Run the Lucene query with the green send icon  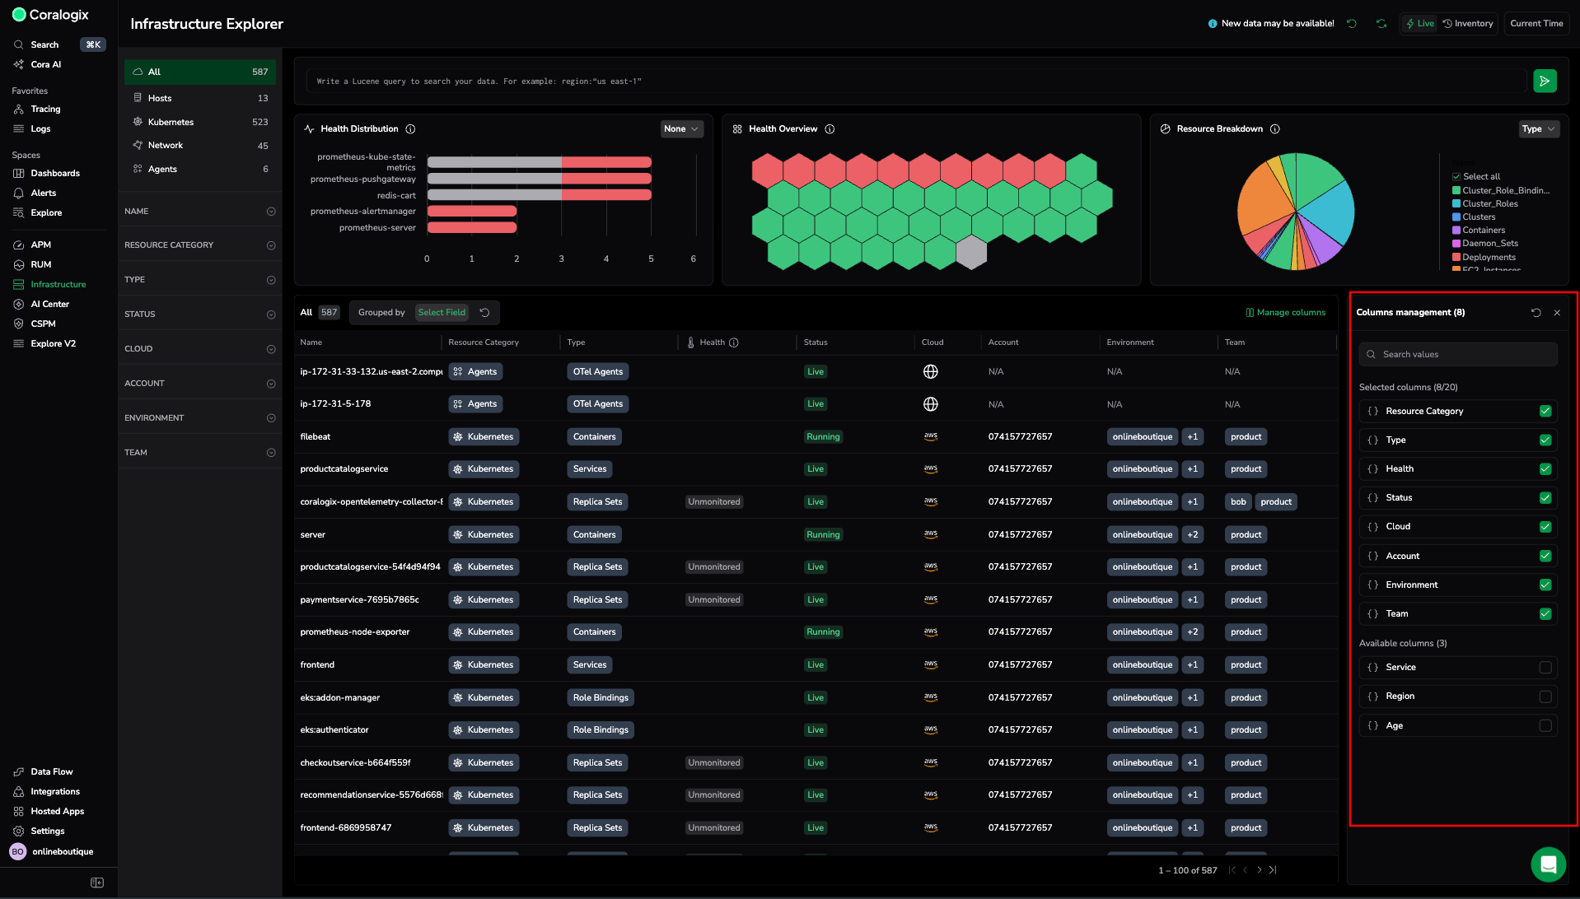[1545, 81]
